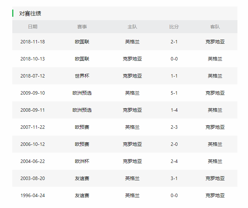This screenshot has height=208, width=248.
Task: Select the date 2003-08-20
Action: coord(33,178)
